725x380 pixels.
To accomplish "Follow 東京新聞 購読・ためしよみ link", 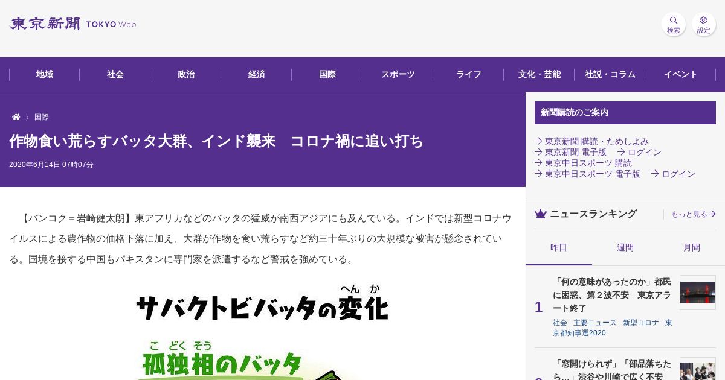I will [x=591, y=141].
